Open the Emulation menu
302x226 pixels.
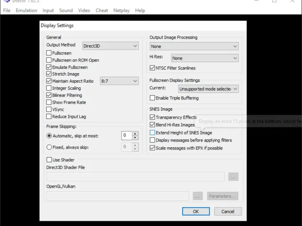coord(26,11)
